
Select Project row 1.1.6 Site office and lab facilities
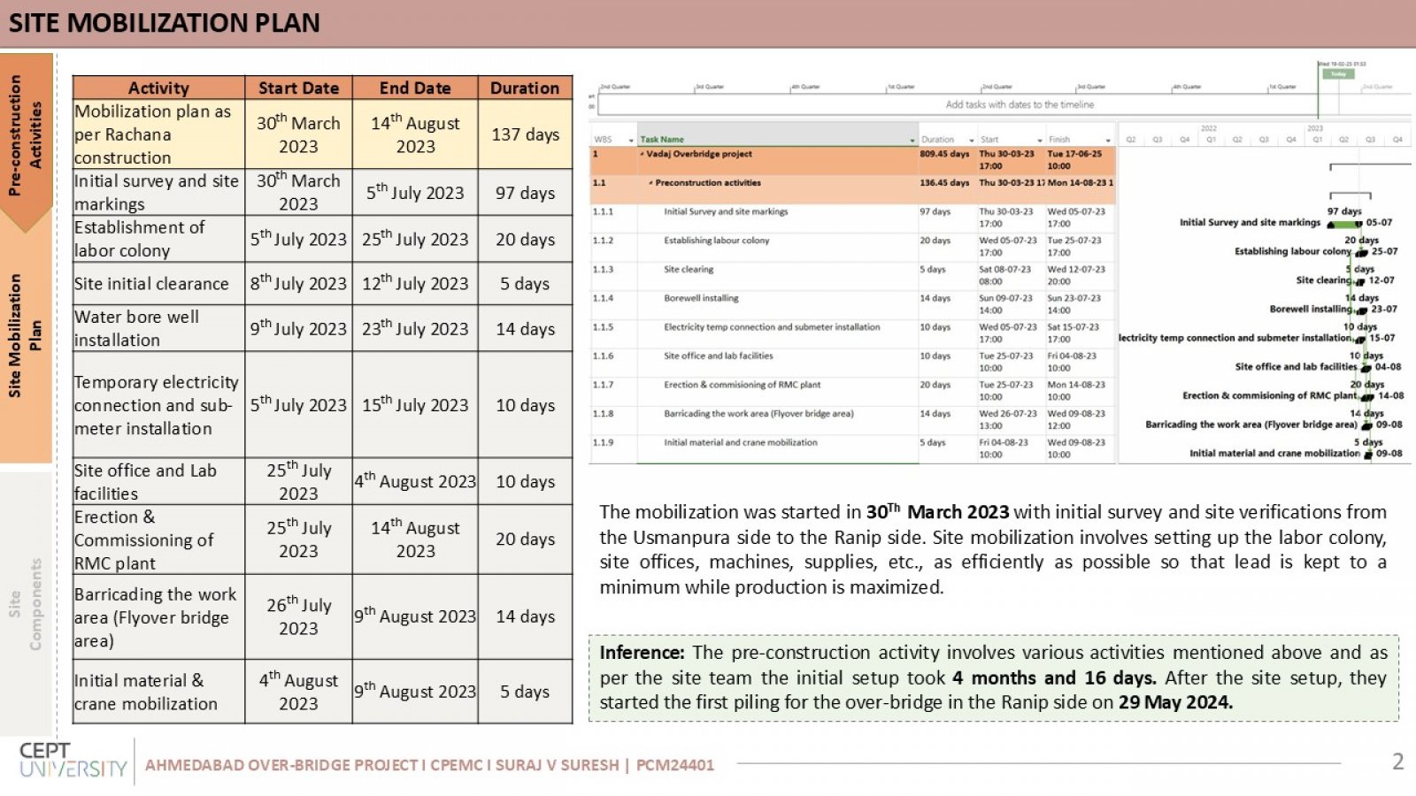852,363
